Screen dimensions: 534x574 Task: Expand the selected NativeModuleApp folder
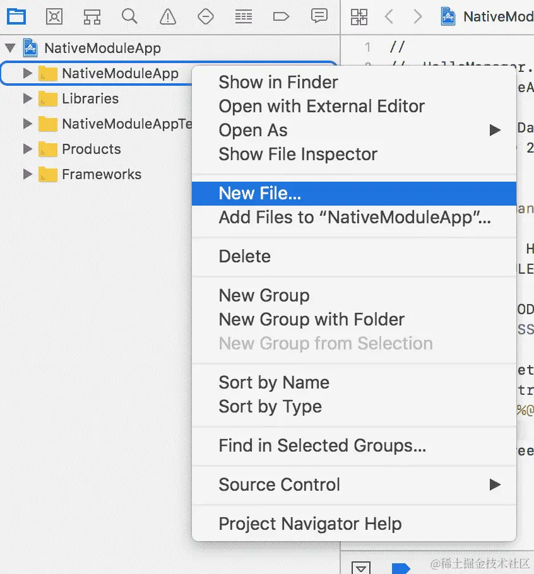(28, 73)
